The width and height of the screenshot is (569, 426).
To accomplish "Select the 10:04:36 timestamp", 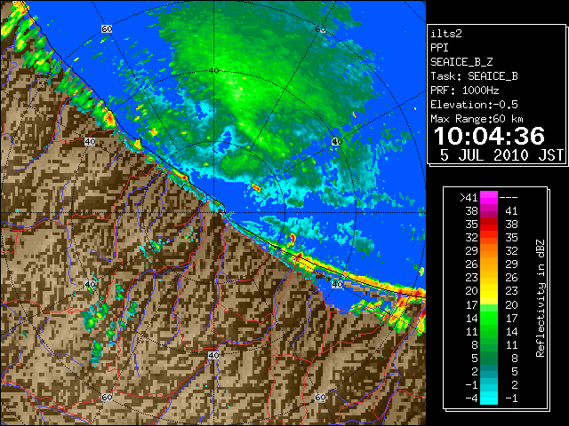I will pos(489,136).
